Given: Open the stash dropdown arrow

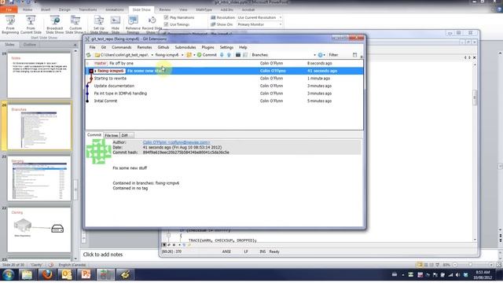Looking at the screenshot, I should pyautogui.click(x=194, y=55).
